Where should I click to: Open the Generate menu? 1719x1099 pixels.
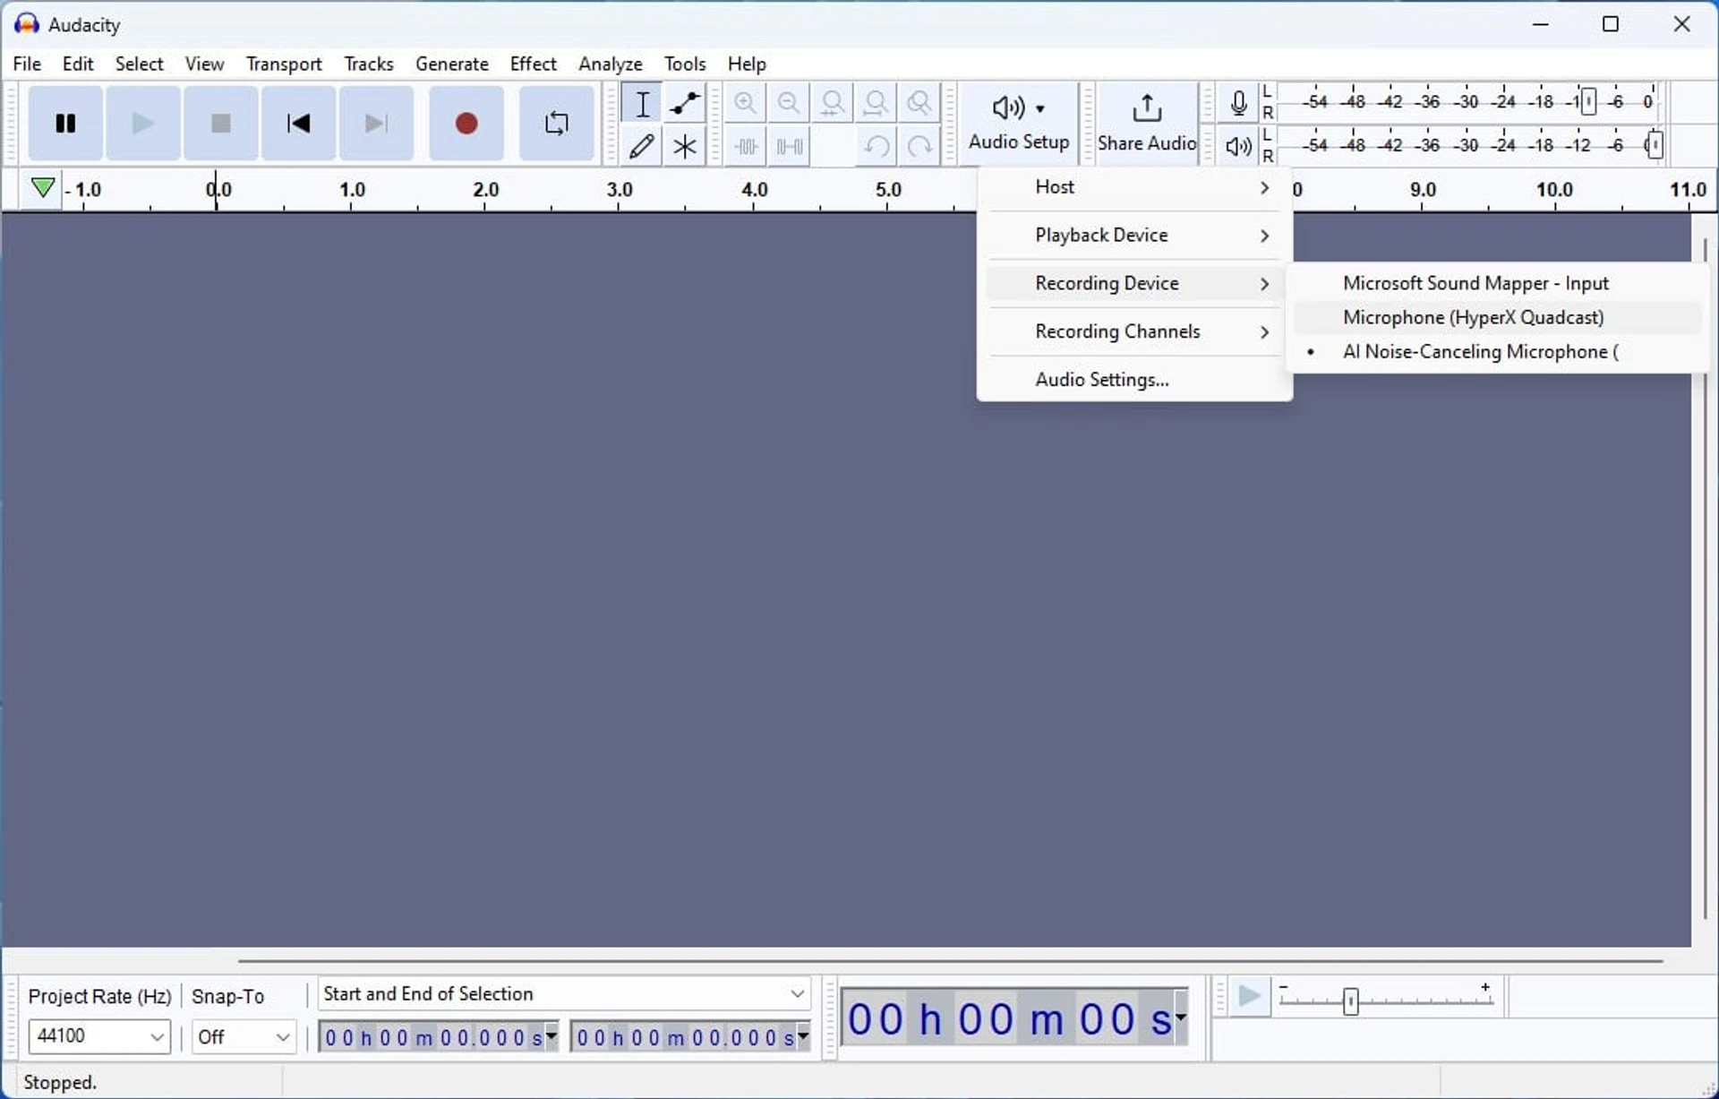452,64
